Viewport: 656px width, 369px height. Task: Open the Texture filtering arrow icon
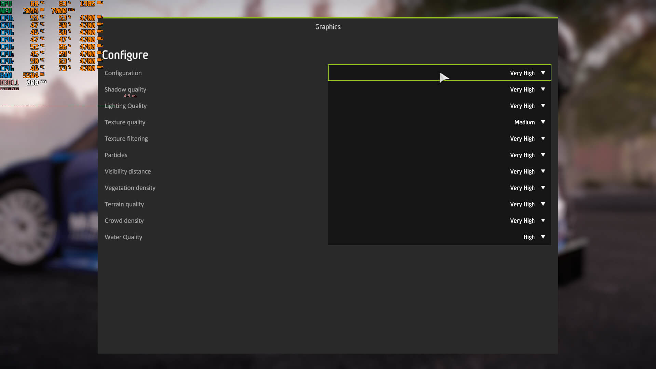point(543,138)
